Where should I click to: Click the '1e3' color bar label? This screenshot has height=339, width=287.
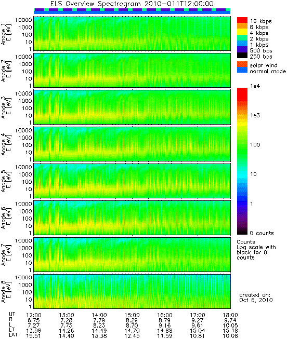pyautogui.click(x=255, y=115)
